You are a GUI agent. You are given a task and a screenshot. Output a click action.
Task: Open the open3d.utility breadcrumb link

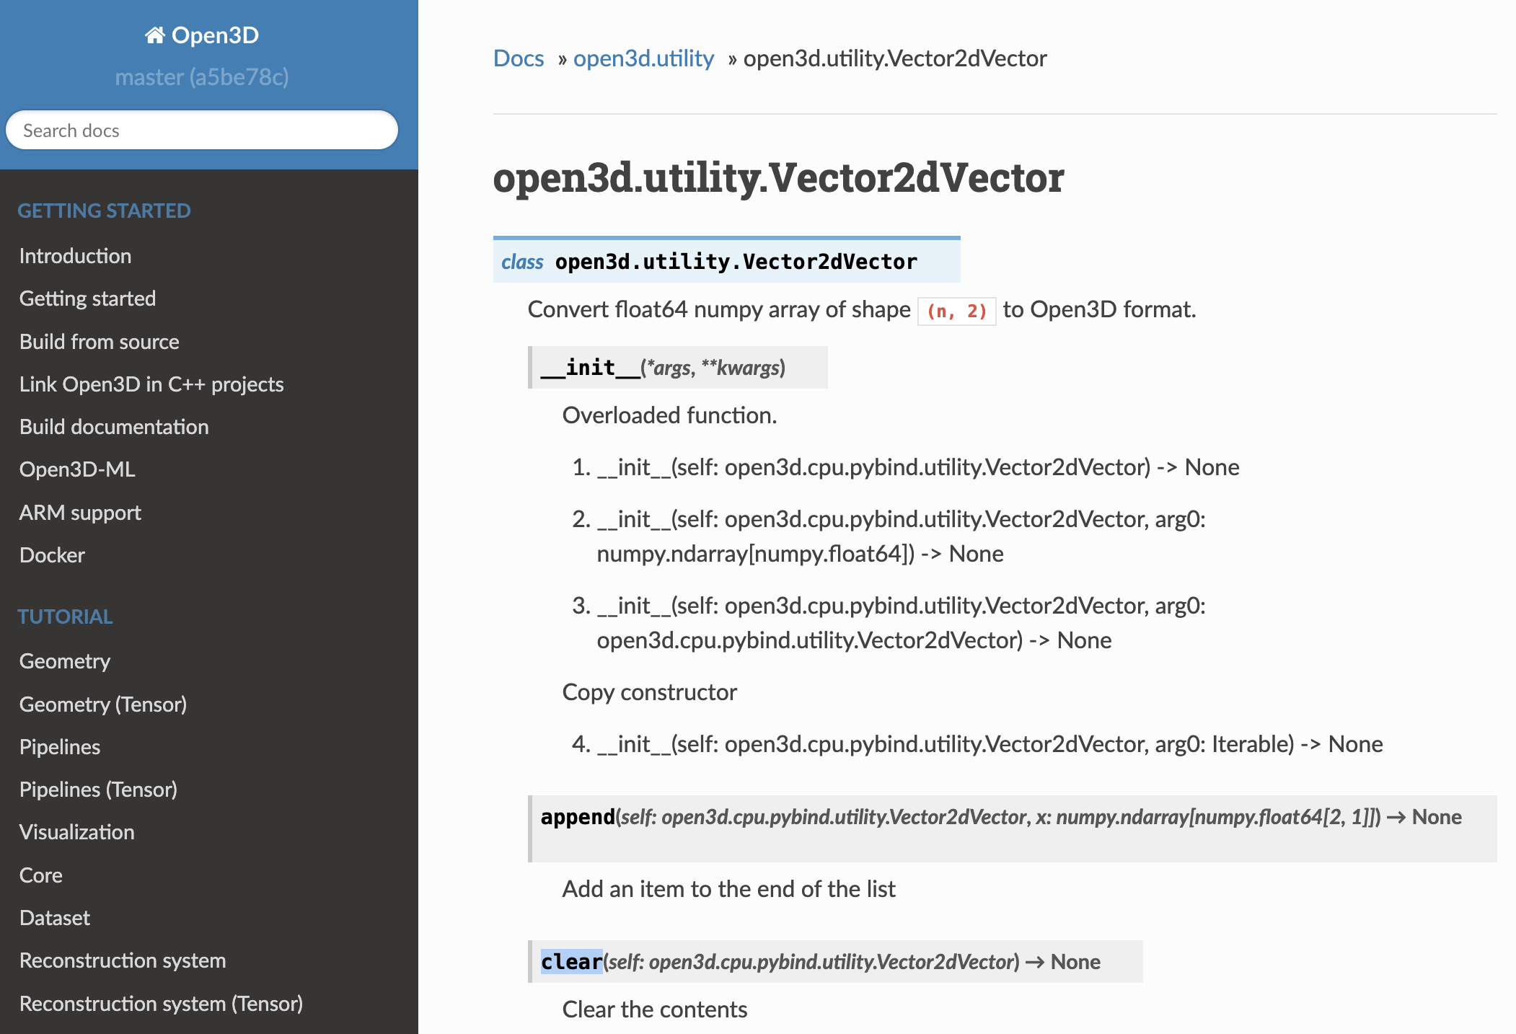[643, 59]
